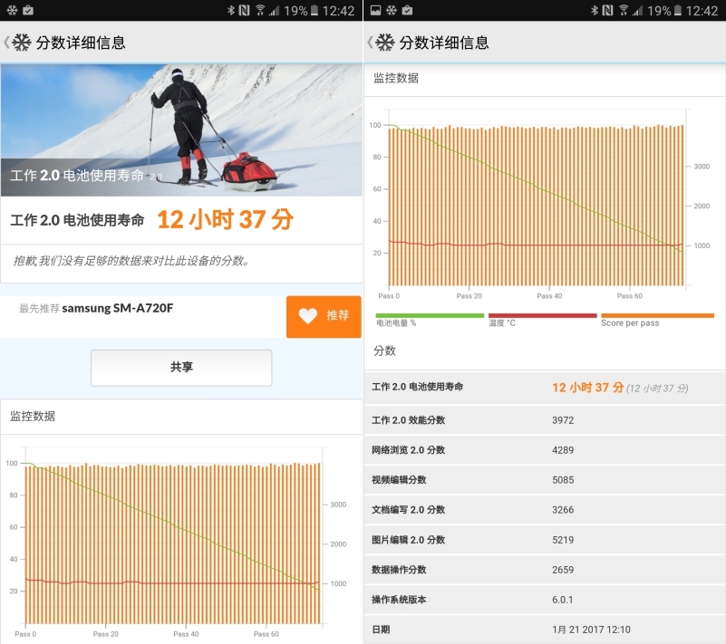
Task: Tap the snowflake notification icon in left status bar
Action: coord(12,10)
